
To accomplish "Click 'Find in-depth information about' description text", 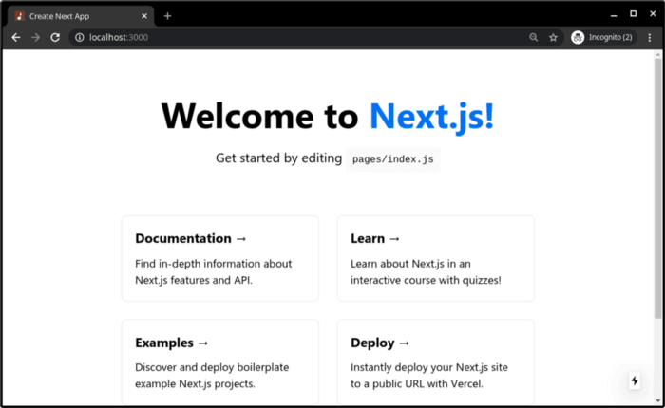I will [x=214, y=264].
